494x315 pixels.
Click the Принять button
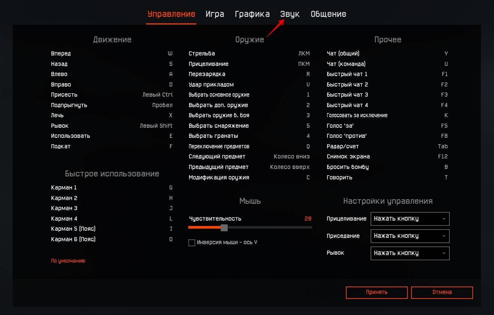click(377, 292)
